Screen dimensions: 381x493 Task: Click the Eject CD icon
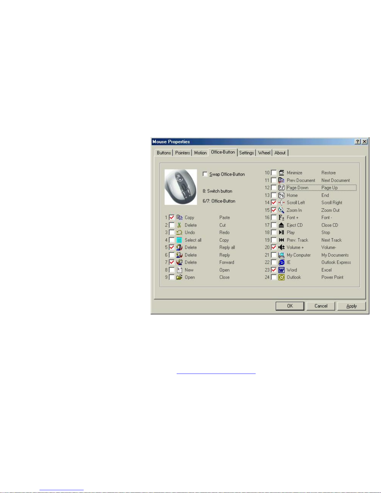tap(281, 225)
